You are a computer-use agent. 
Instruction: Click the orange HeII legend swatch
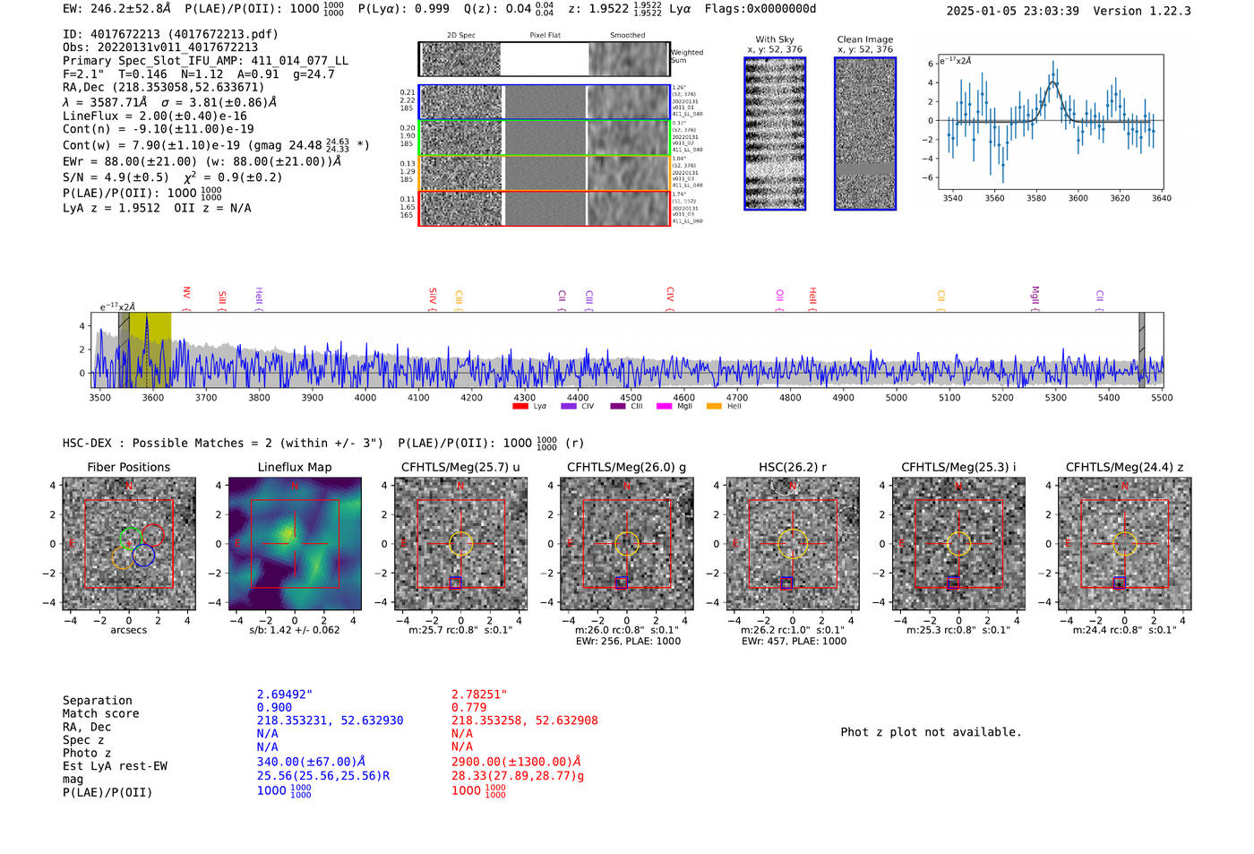[714, 406]
